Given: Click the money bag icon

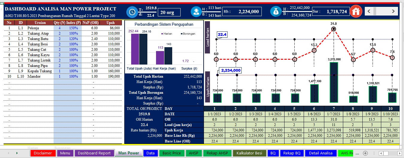Looking at the screenshot, I should (276, 12).
